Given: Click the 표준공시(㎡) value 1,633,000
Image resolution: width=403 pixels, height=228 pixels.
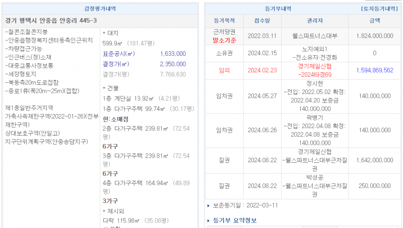Looking at the screenshot, I should pyautogui.click(x=173, y=53).
